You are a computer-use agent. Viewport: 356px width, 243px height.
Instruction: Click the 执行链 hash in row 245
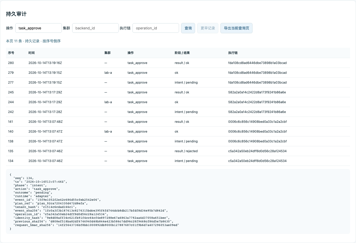tap(257, 92)
